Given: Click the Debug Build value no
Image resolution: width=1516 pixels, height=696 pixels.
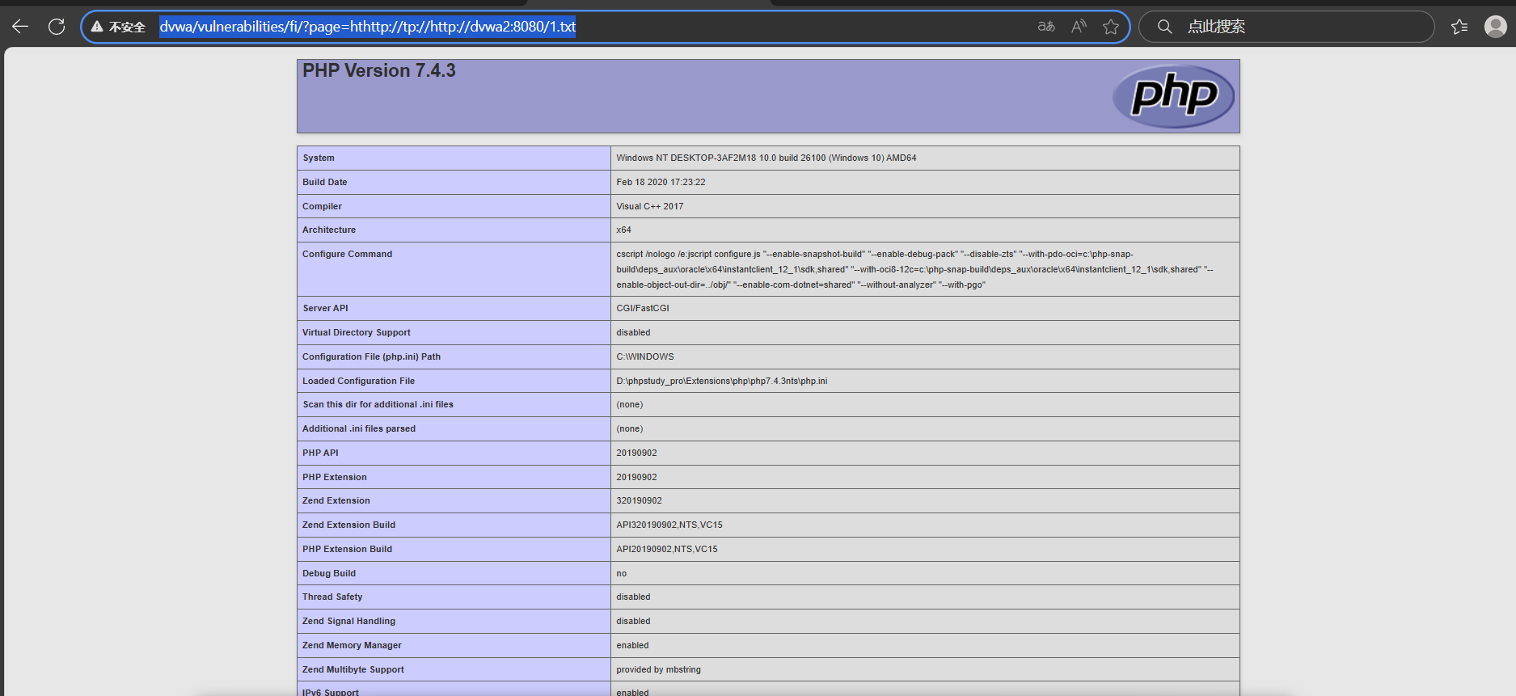Looking at the screenshot, I should coord(621,574).
